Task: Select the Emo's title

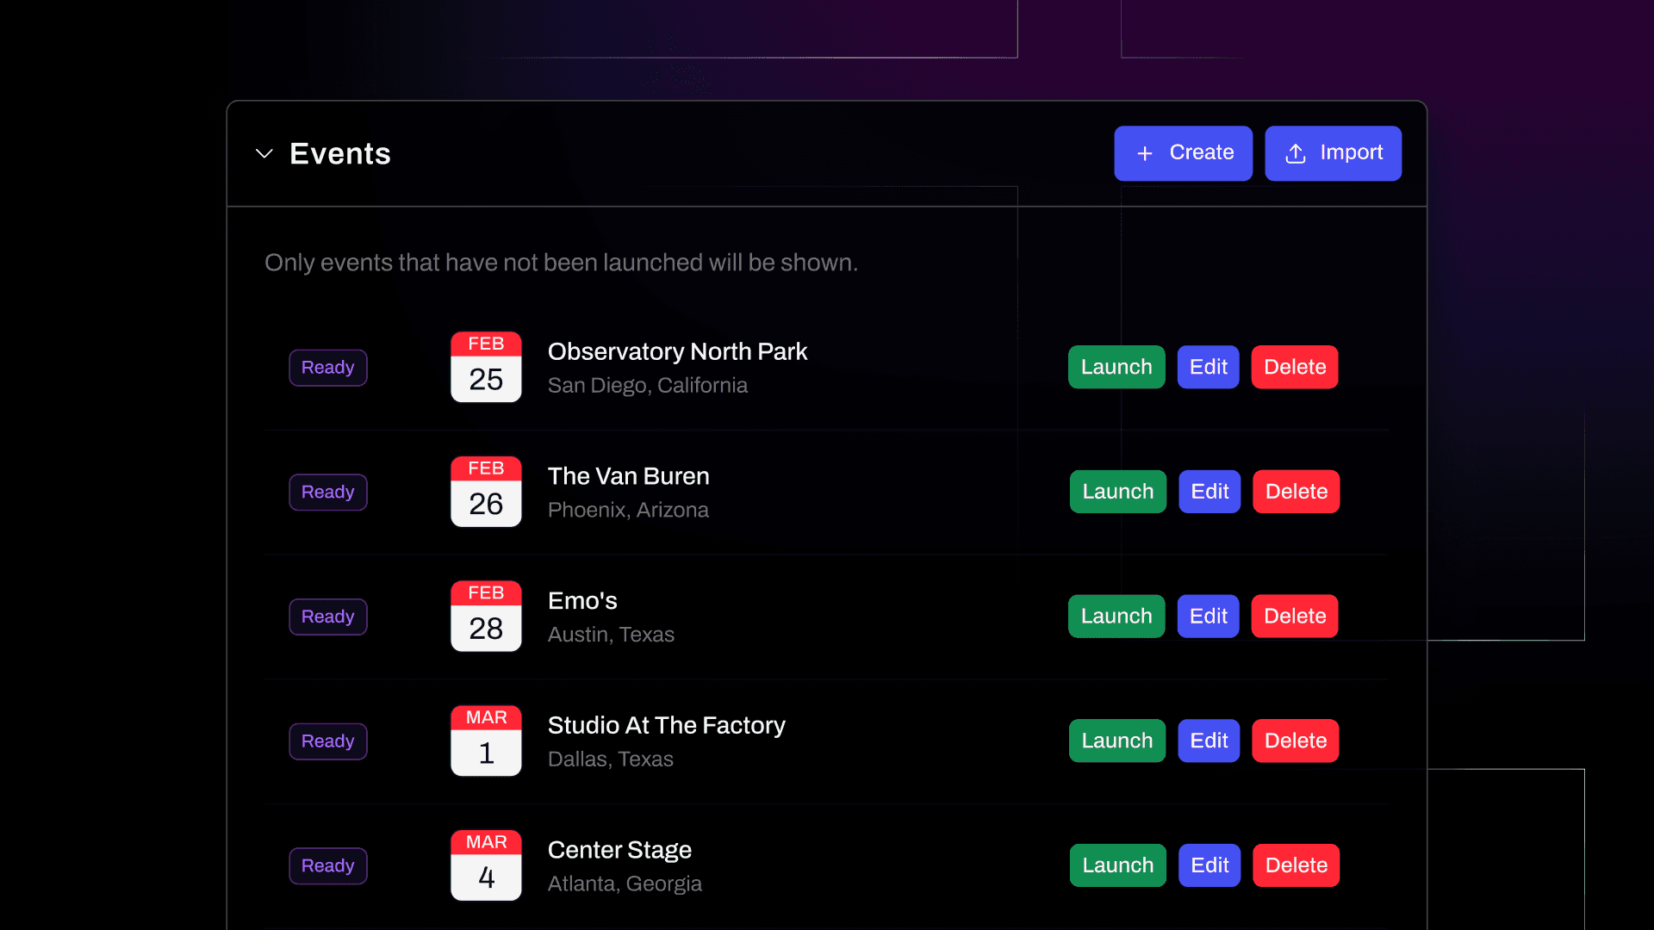Action: [x=582, y=600]
